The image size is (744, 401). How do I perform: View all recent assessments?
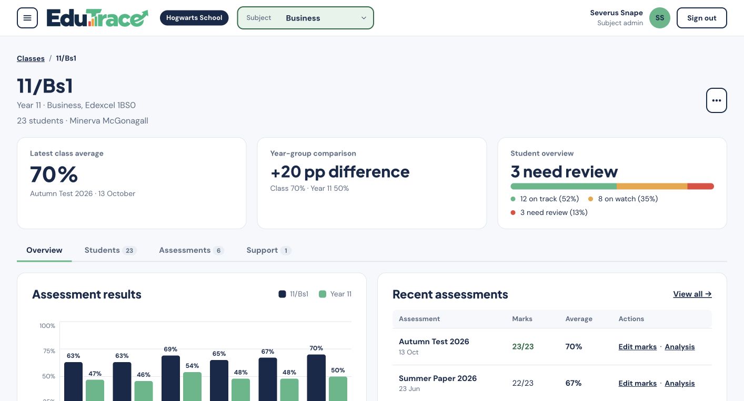pyautogui.click(x=692, y=294)
